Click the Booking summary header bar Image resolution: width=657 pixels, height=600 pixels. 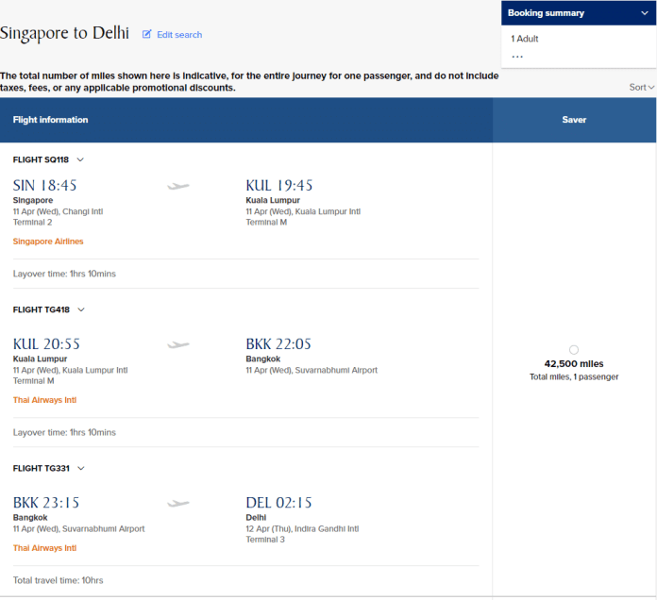579,13
